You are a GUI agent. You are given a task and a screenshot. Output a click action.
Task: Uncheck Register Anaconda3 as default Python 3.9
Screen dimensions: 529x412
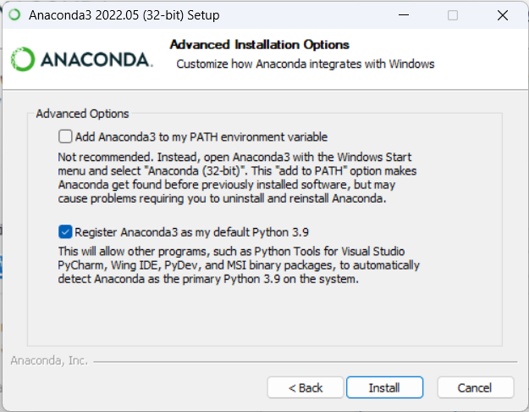[x=65, y=231]
